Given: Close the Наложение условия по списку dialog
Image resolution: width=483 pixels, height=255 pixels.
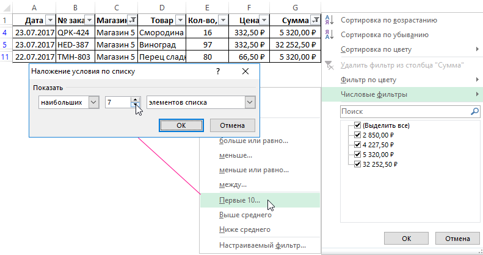Looking at the screenshot, I should [245, 71].
